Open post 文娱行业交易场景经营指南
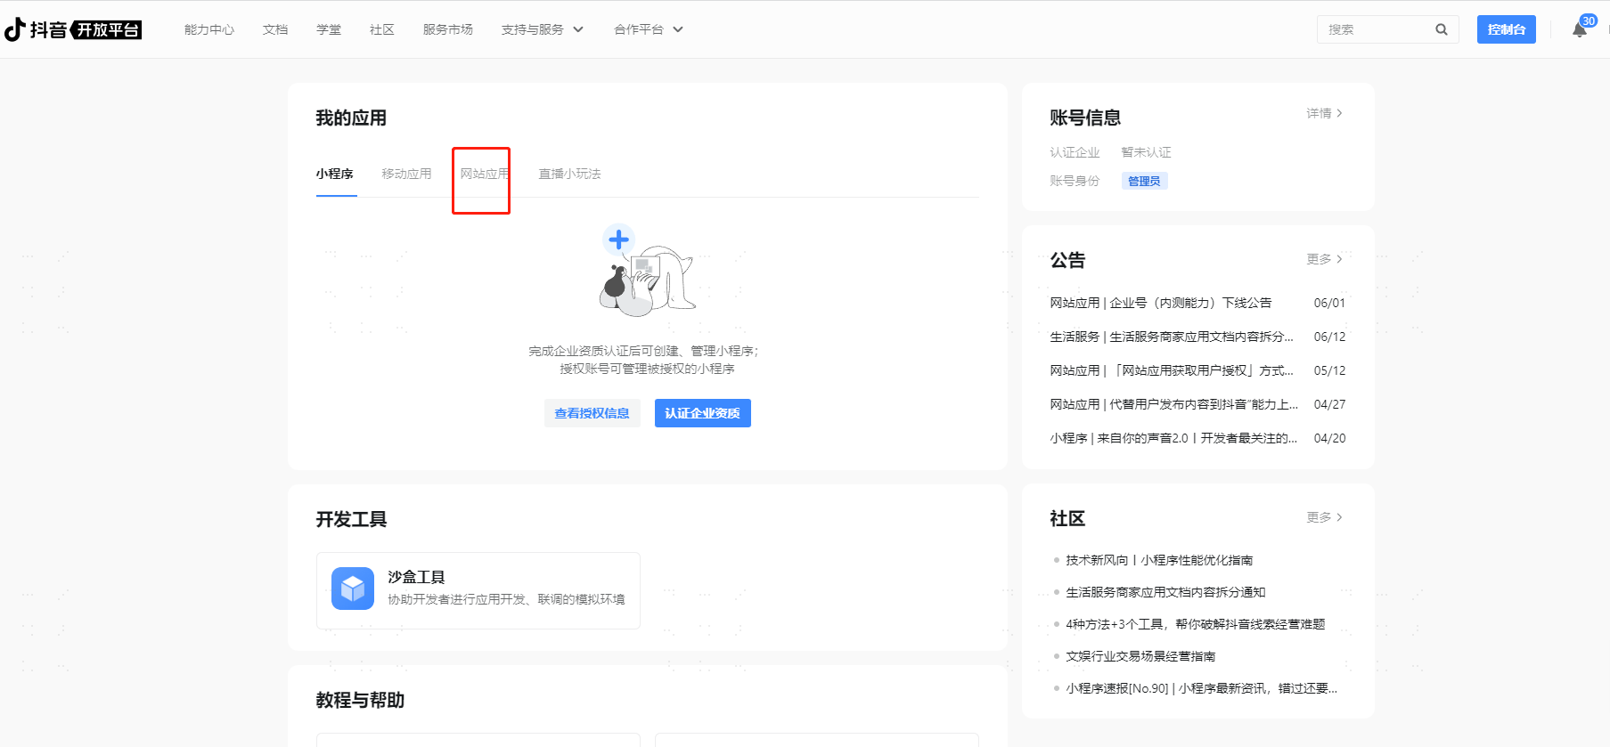Image resolution: width=1610 pixels, height=747 pixels. [x=1140, y=656]
